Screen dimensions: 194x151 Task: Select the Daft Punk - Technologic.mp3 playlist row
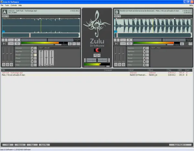(97, 73)
